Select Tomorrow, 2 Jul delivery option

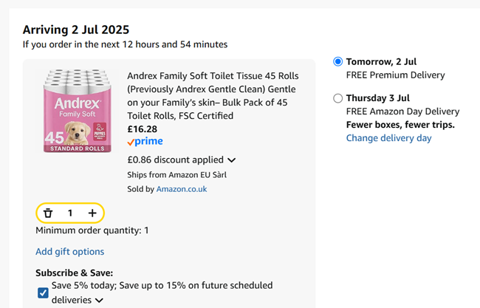(x=338, y=62)
